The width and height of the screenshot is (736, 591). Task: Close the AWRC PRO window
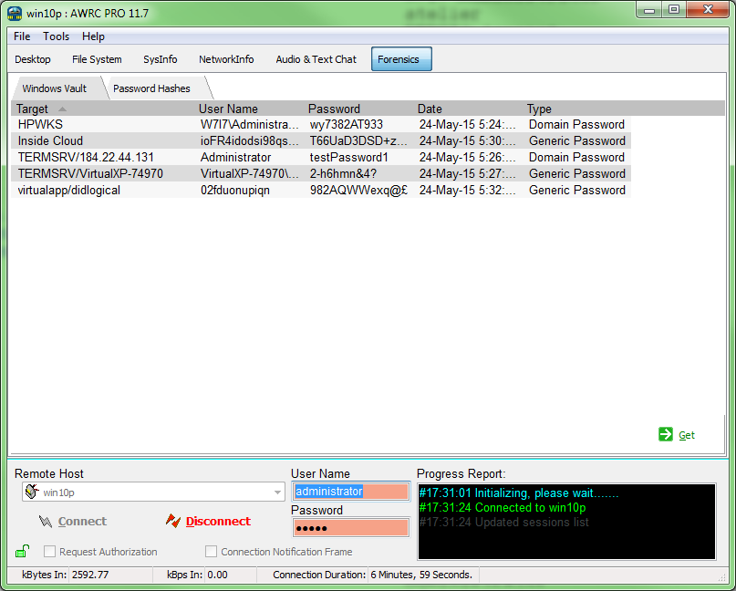pyautogui.click(x=709, y=10)
